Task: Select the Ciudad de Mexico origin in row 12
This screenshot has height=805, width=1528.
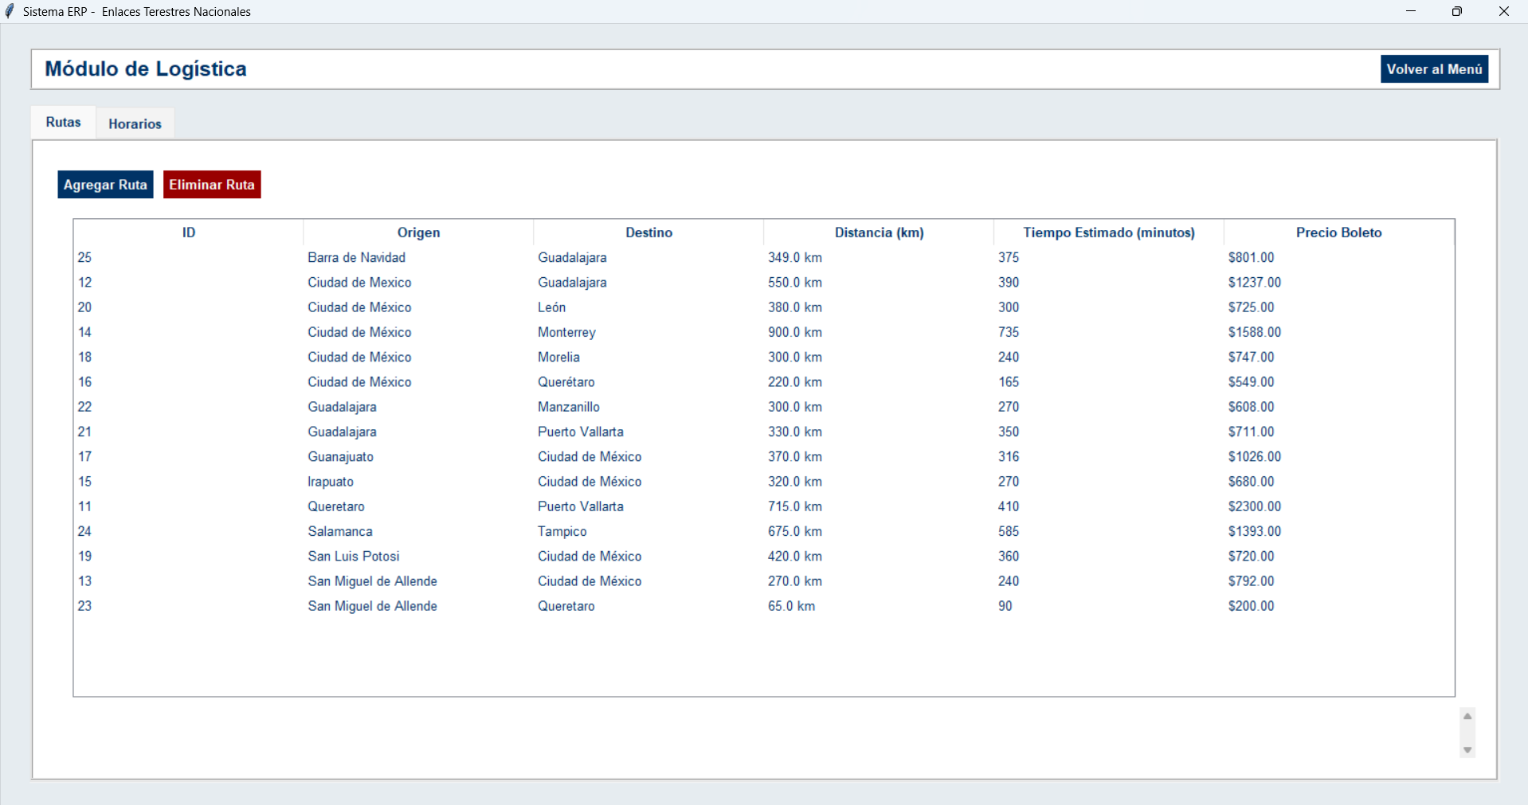Action: point(359,283)
